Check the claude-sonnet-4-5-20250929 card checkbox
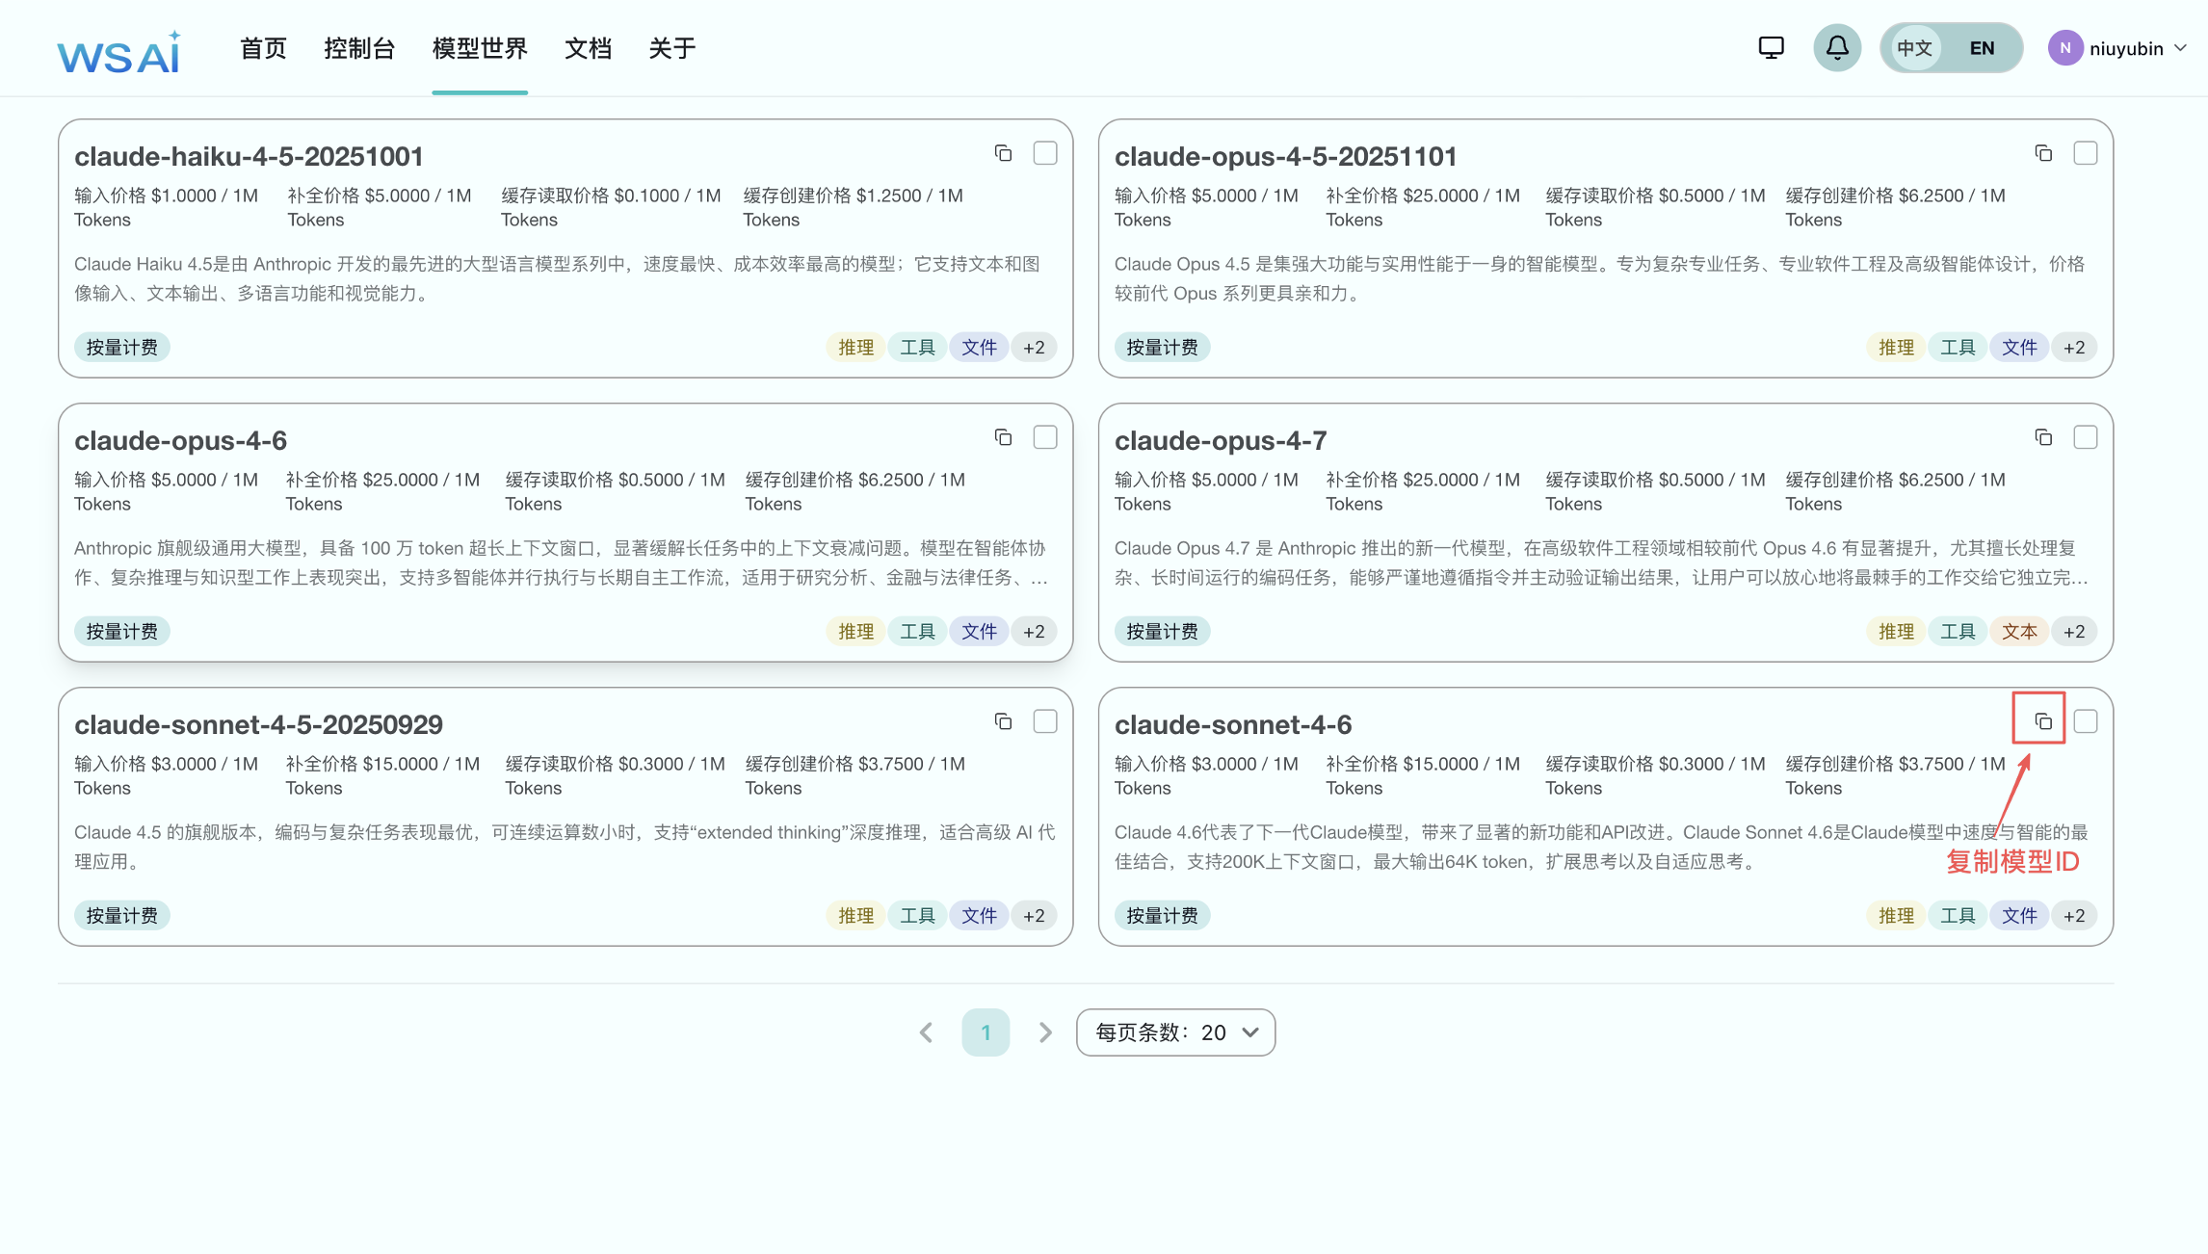2208x1254 pixels. point(1045,721)
